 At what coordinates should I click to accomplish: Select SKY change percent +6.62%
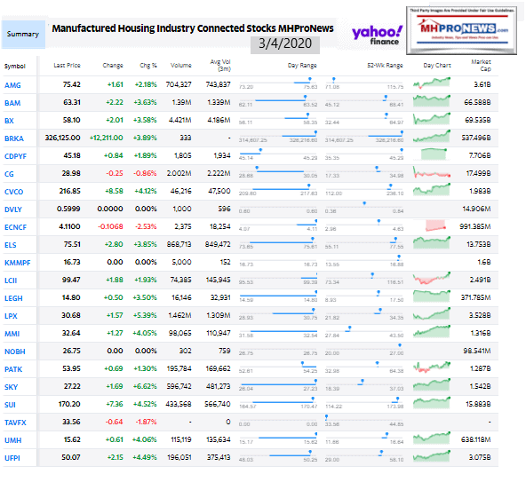[145, 386]
